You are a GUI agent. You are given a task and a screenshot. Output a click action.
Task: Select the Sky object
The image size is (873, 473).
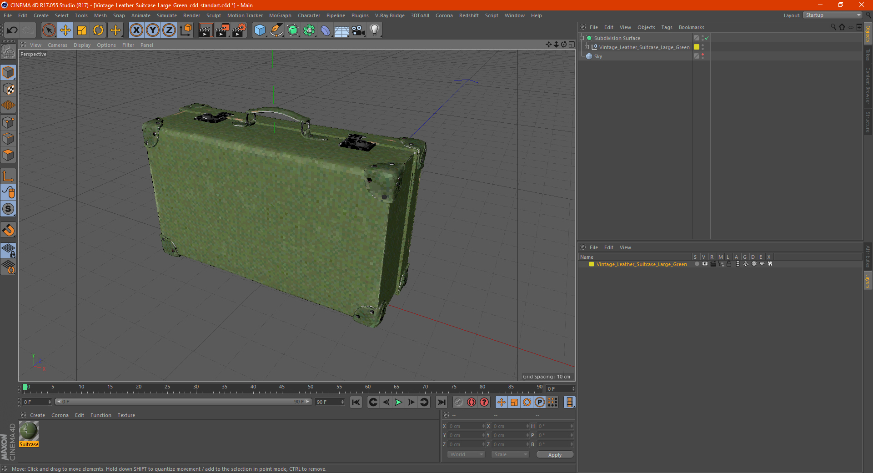(598, 56)
